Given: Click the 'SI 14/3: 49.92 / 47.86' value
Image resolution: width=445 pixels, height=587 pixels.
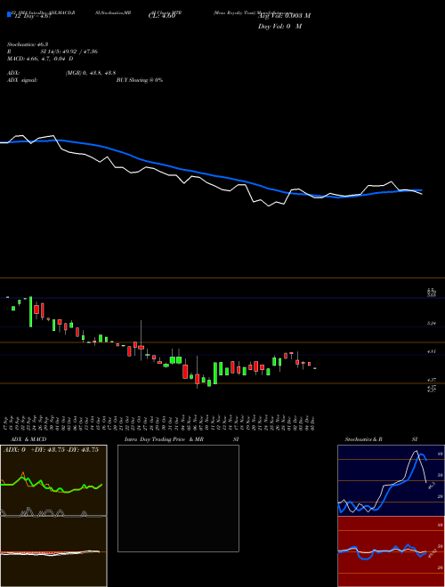Looking at the screenshot, I should tap(69, 52).
